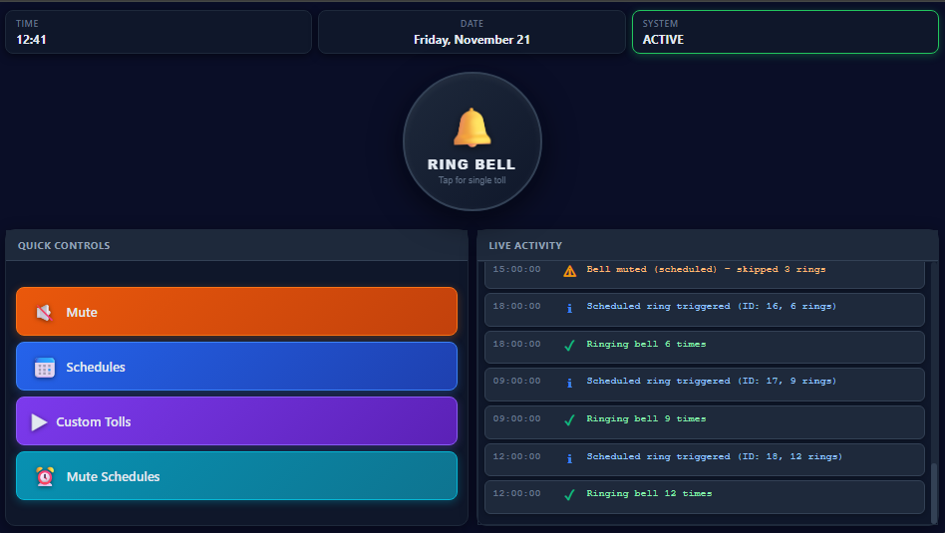Click the Date card showing Friday, November 21
Screen dimensions: 945x533
coord(472,32)
